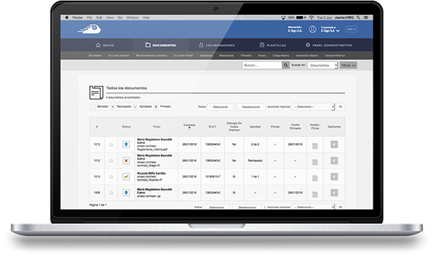
Task: Open fingerprint/signature icon for document 1008
Action: 315,194
